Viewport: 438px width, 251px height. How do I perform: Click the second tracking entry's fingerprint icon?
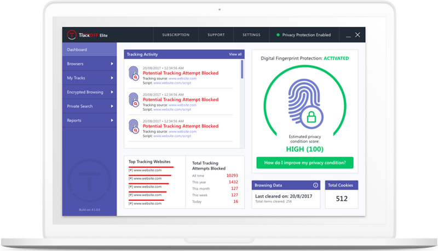coord(134,100)
